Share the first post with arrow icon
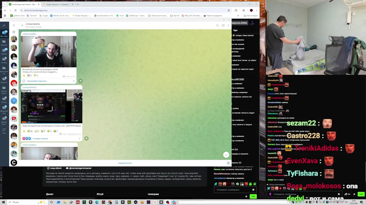The height and width of the screenshot is (205, 366). point(80,81)
